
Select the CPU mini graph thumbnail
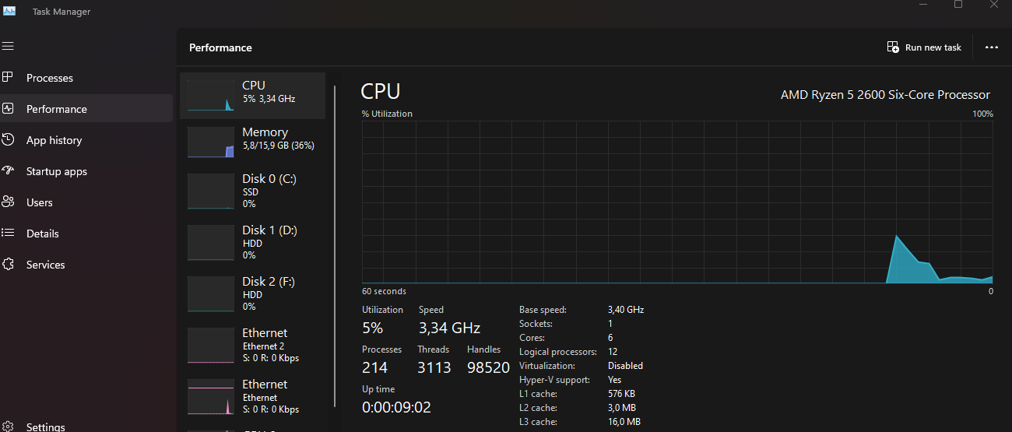coord(211,95)
